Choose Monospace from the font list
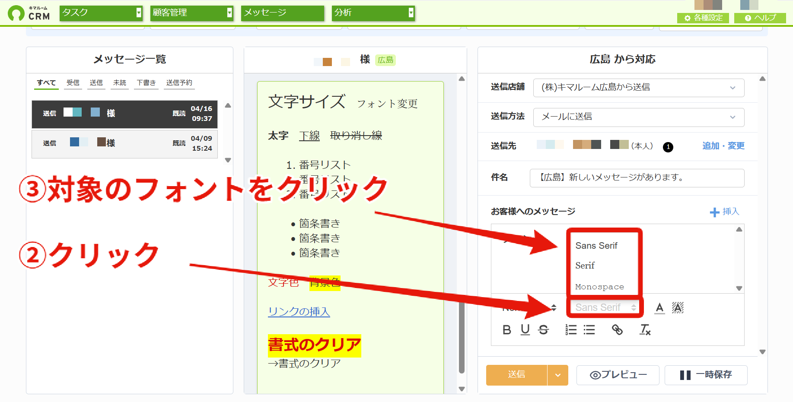Viewport: 793px width, 402px height. [x=600, y=287]
